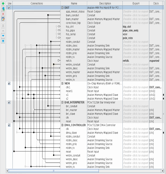The height and width of the screenshot is (174, 166).
Task: Select MEM clk1 interface row
Action: (x=68, y=87)
